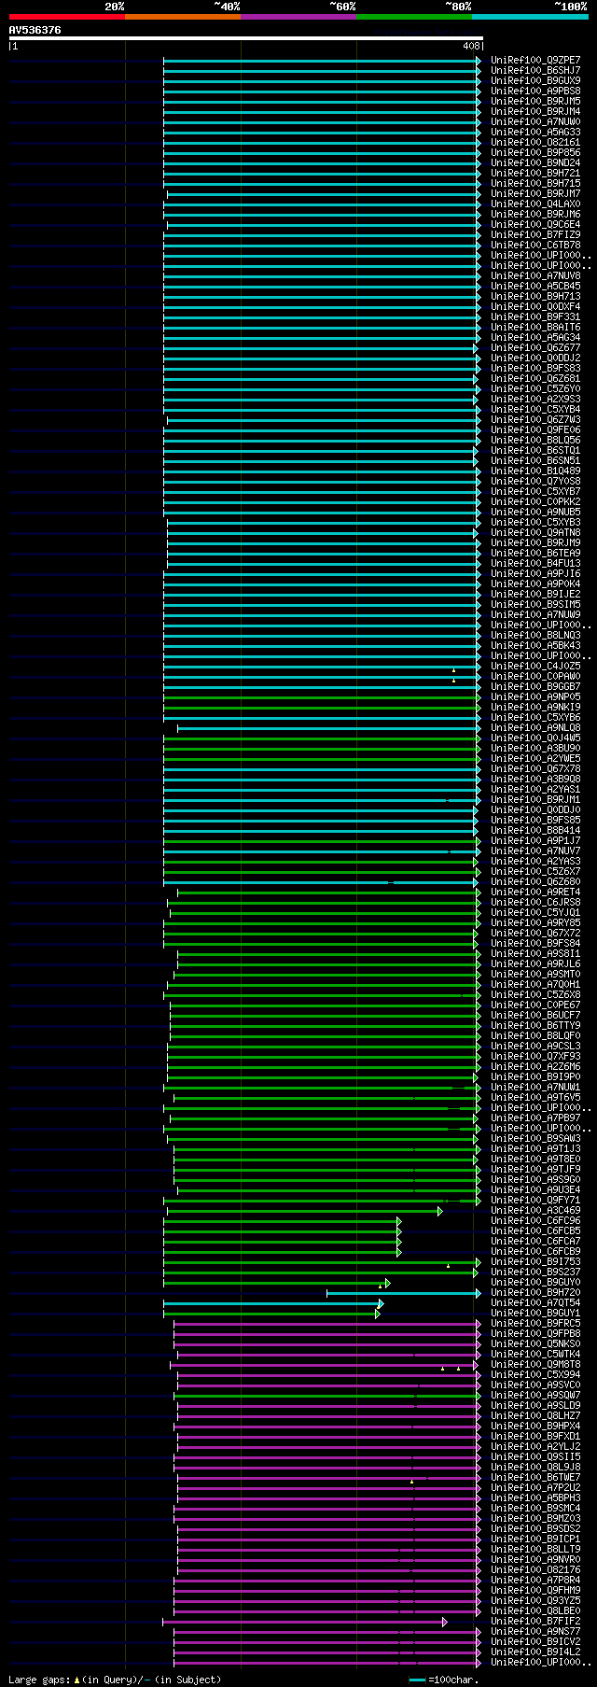The image size is (597, 1687).
Task: Select the UniRef100_C6TB78 label
Action: (535, 245)
